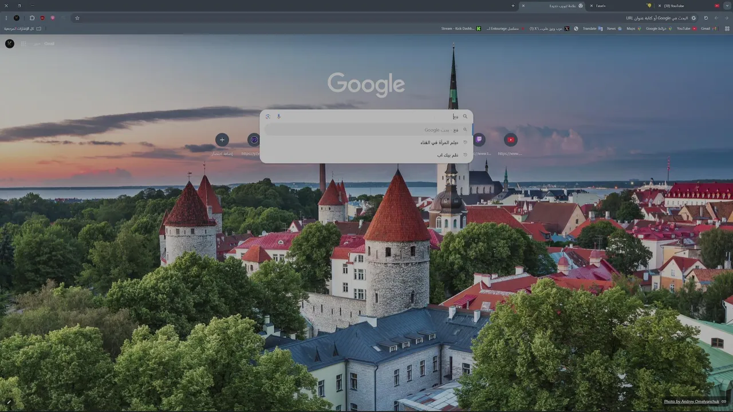733x412 pixels.
Task: Switch to the 'Fasel+' tab
Action: coord(621,6)
